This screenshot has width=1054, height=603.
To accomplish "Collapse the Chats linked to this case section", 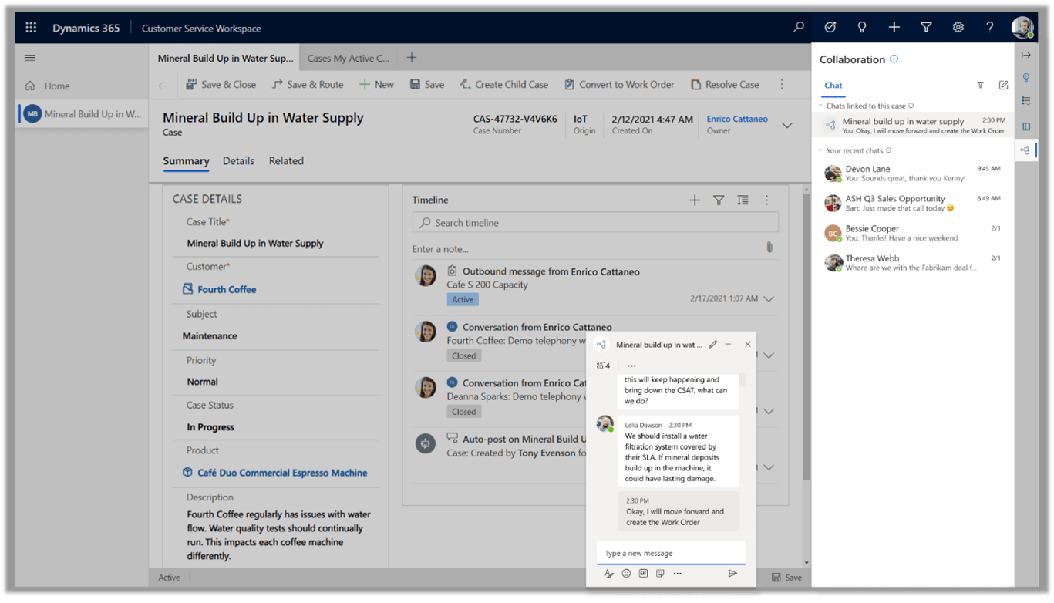I will click(x=821, y=106).
